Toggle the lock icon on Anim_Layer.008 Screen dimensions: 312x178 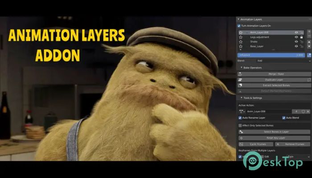click(302, 32)
